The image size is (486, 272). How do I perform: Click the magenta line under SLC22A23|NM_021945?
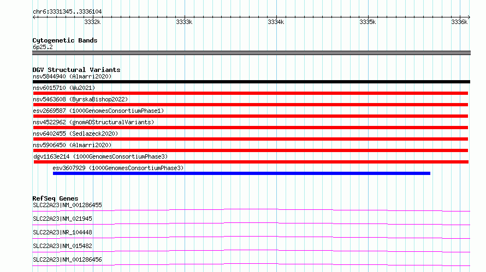coord(251,223)
